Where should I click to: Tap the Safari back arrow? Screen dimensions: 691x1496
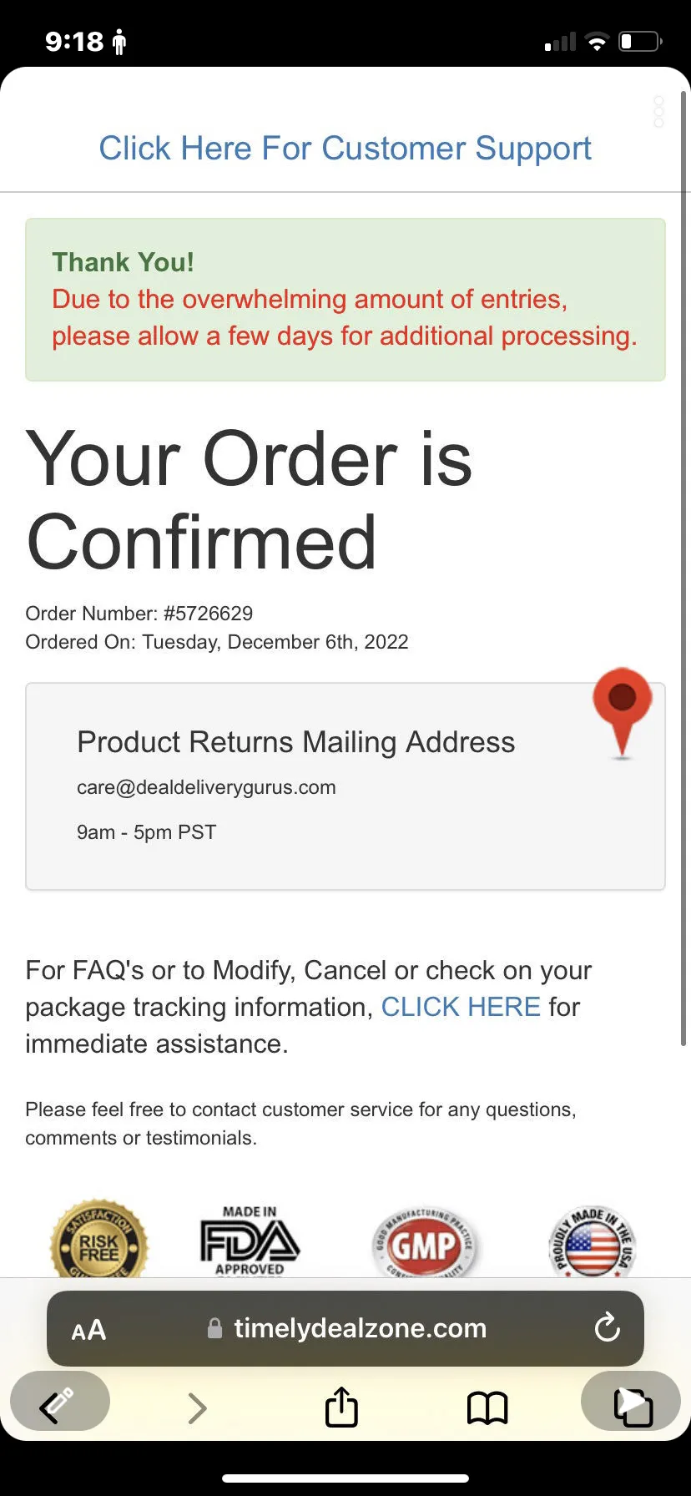[59, 1407]
